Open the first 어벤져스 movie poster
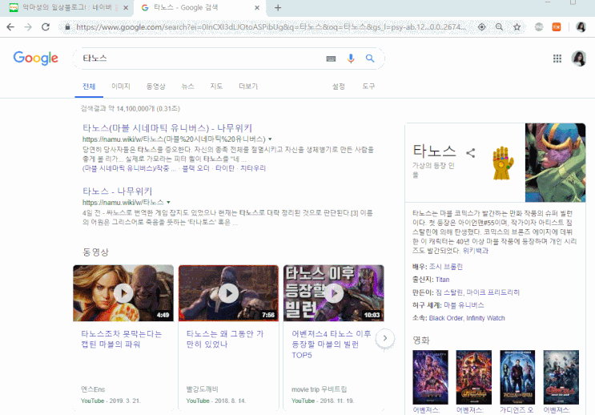Image resolution: width=595 pixels, height=415 pixels. [430, 377]
